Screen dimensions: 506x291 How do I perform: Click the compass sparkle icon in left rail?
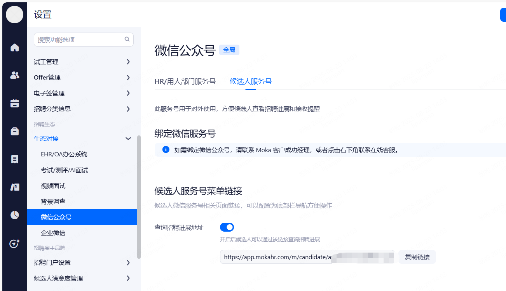[15, 243]
